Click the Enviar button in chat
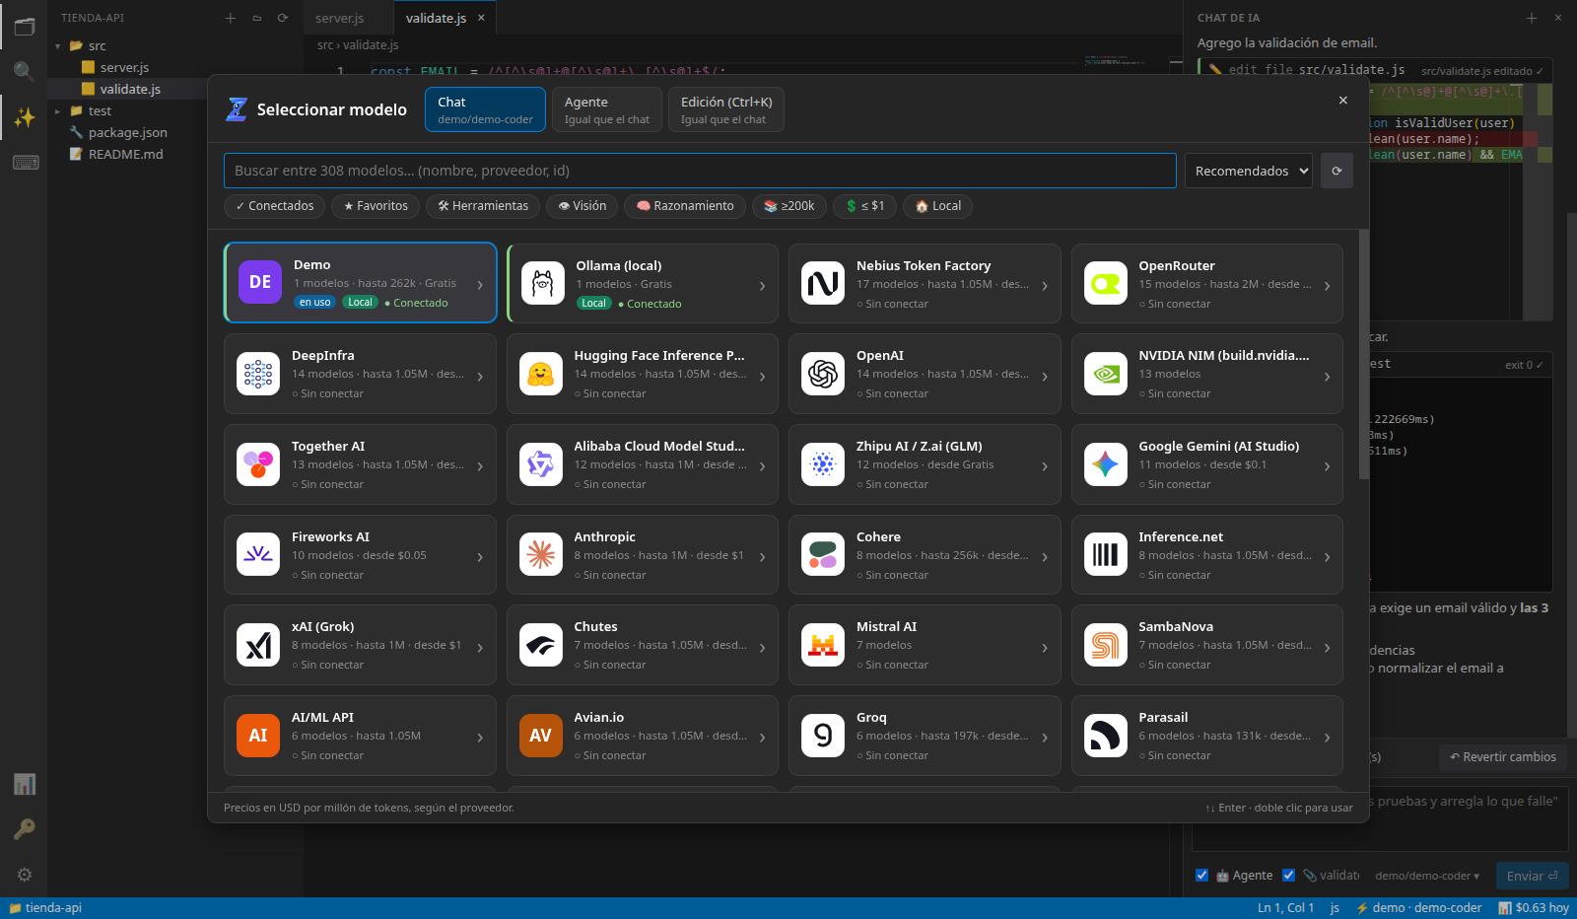Viewport: 1577px width, 919px height. point(1533,876)
